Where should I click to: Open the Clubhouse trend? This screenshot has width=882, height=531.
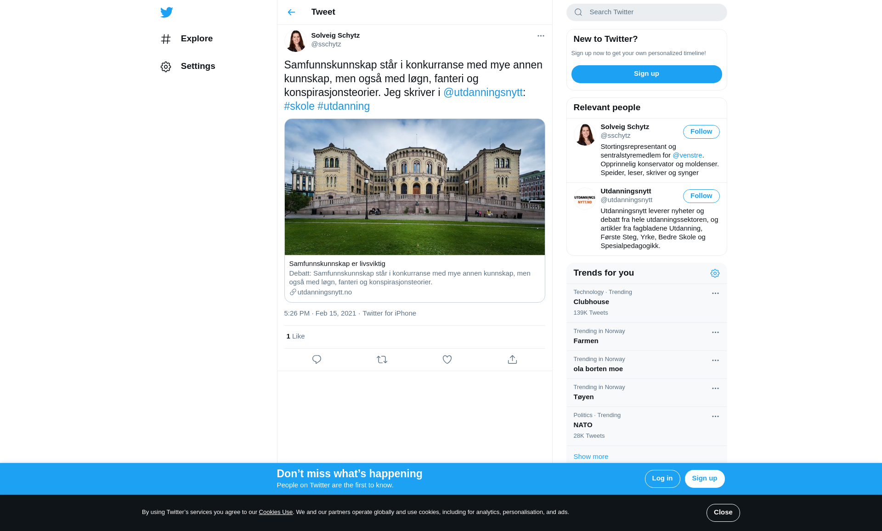click(646, 303)
